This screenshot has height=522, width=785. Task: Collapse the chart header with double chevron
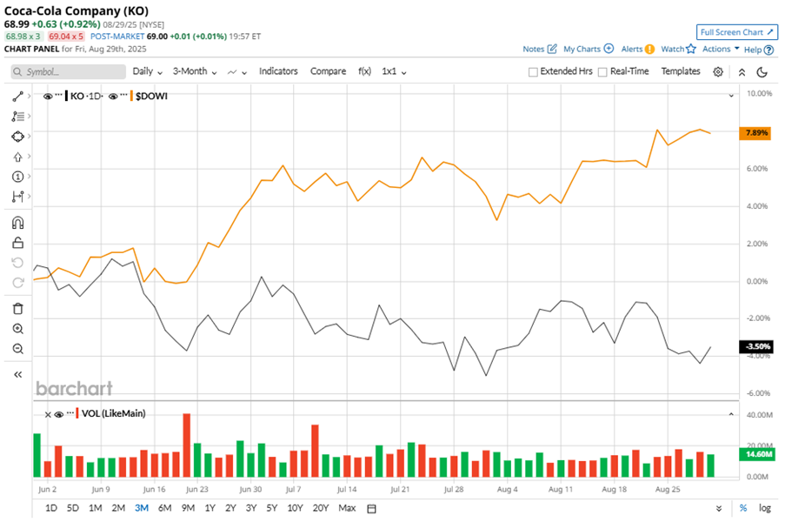point(742,72)
